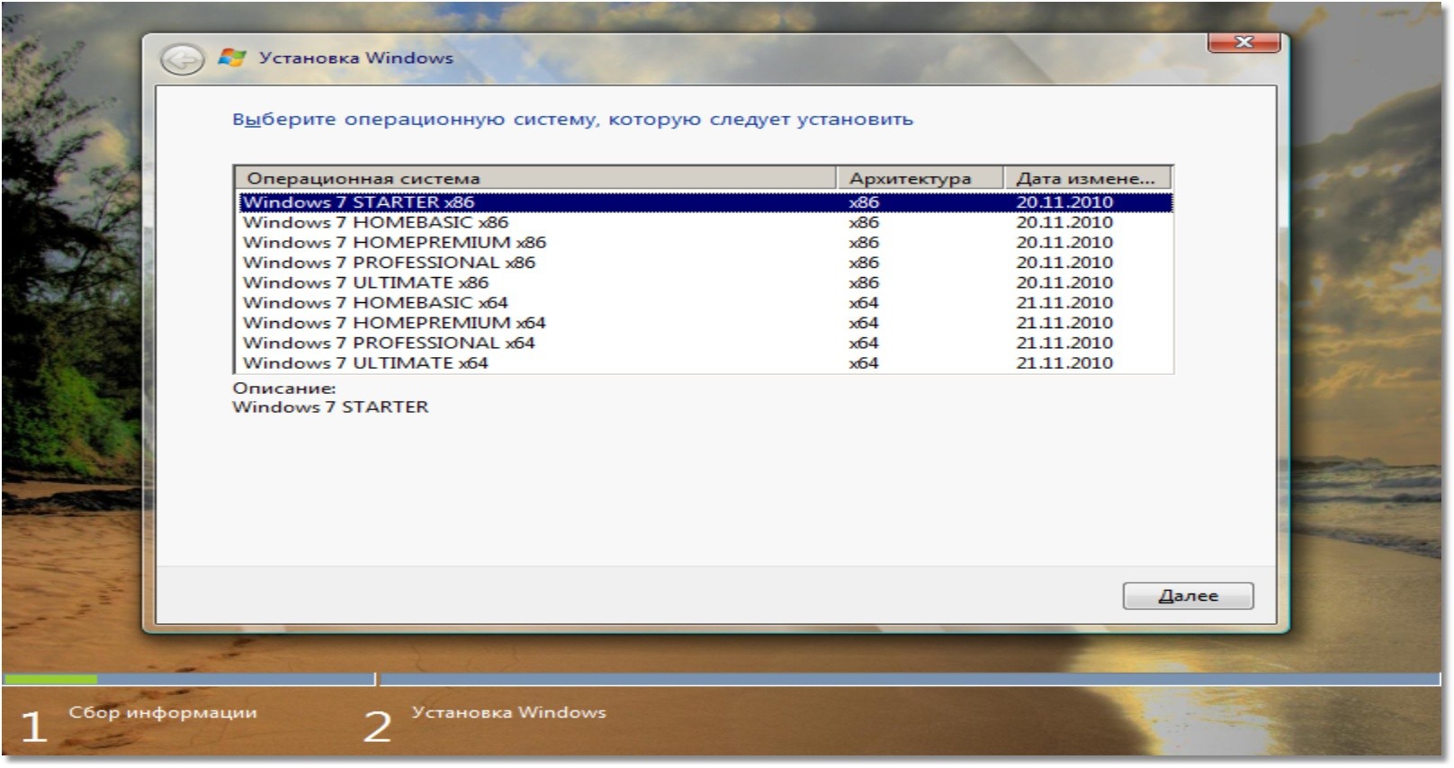Click the Установка Windows title text
Image resolution: width=1454 pixels, height=768 pixels.
click(356, 58)
